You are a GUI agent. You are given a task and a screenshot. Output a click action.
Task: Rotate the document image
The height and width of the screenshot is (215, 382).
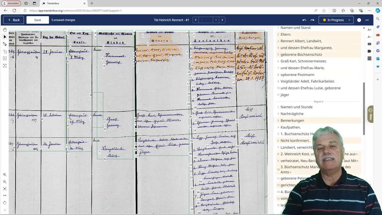(5, 203)
